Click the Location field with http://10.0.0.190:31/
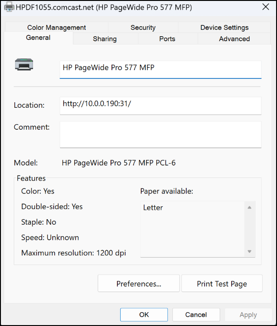 pyautogui.click(x=161, y=105)
